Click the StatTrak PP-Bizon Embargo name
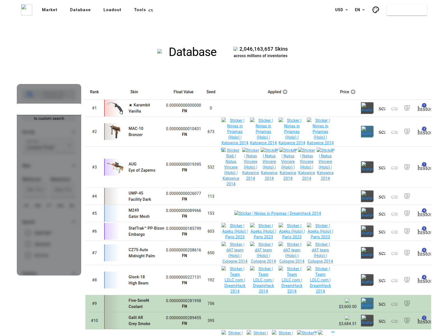 point(146,231)
